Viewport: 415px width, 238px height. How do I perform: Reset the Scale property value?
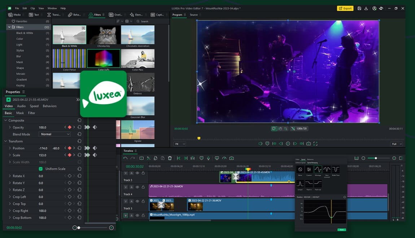[79, 155]
